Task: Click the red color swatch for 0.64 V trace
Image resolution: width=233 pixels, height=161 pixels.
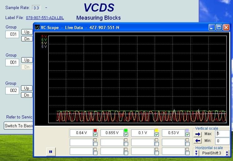Action: tap(95, 130)
